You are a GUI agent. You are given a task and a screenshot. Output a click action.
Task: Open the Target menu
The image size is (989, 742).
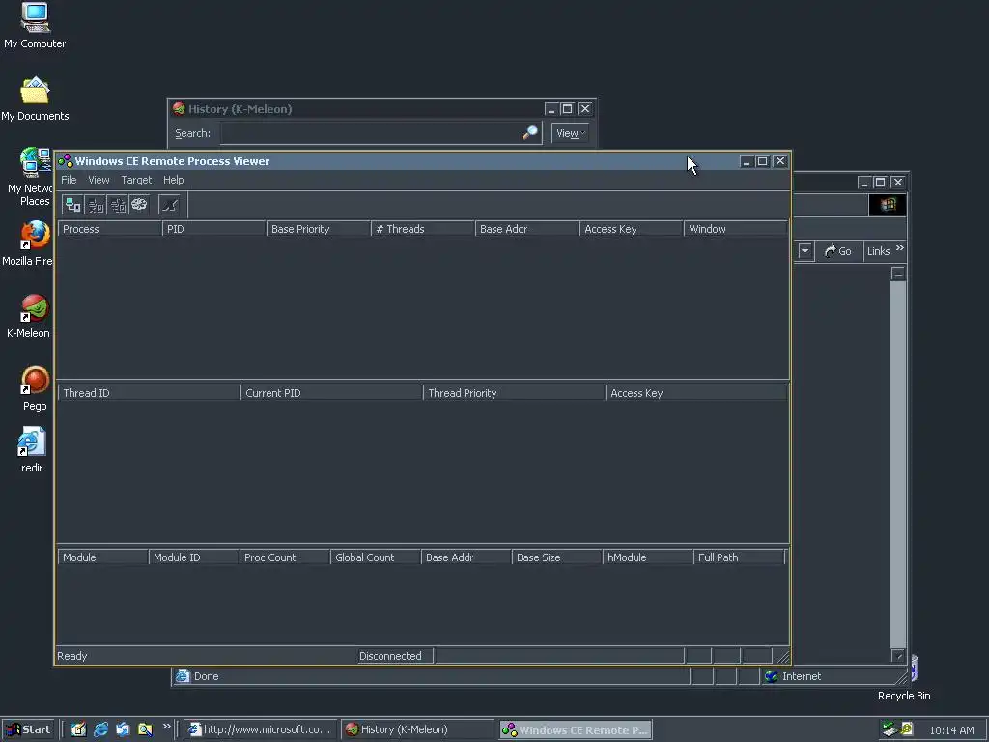click(x=136, y=180)
